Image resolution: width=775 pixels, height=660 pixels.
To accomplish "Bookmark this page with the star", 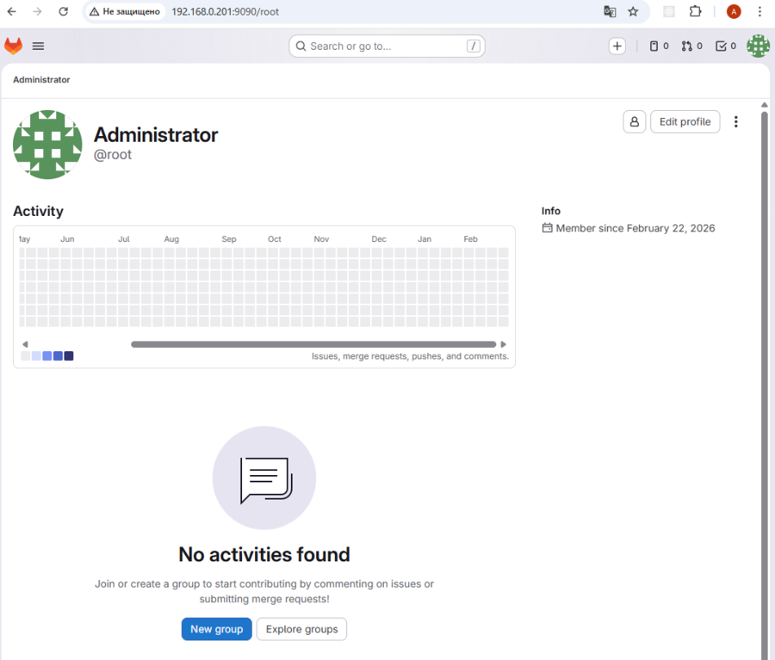I will [633, 11].
